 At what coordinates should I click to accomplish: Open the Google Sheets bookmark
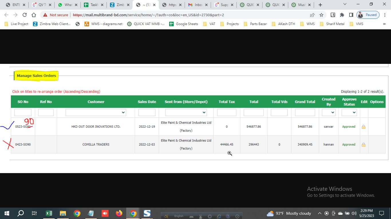tap(183, 24)
